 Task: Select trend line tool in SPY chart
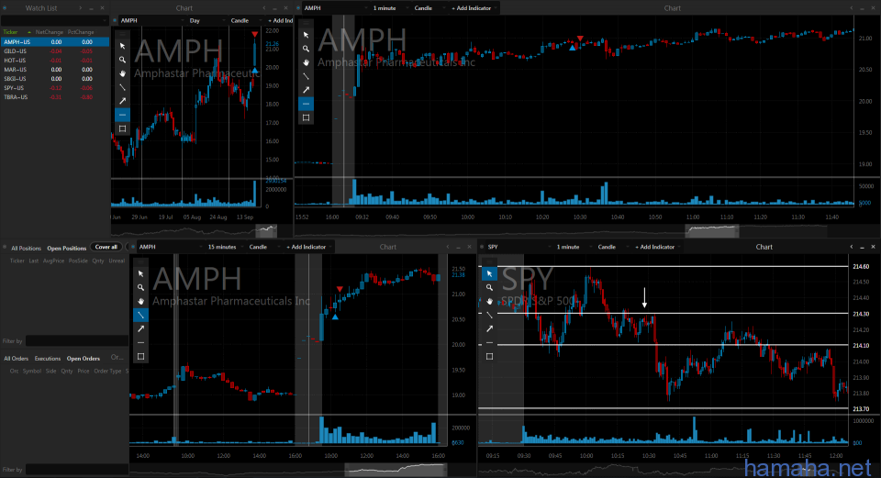(489, 315)
